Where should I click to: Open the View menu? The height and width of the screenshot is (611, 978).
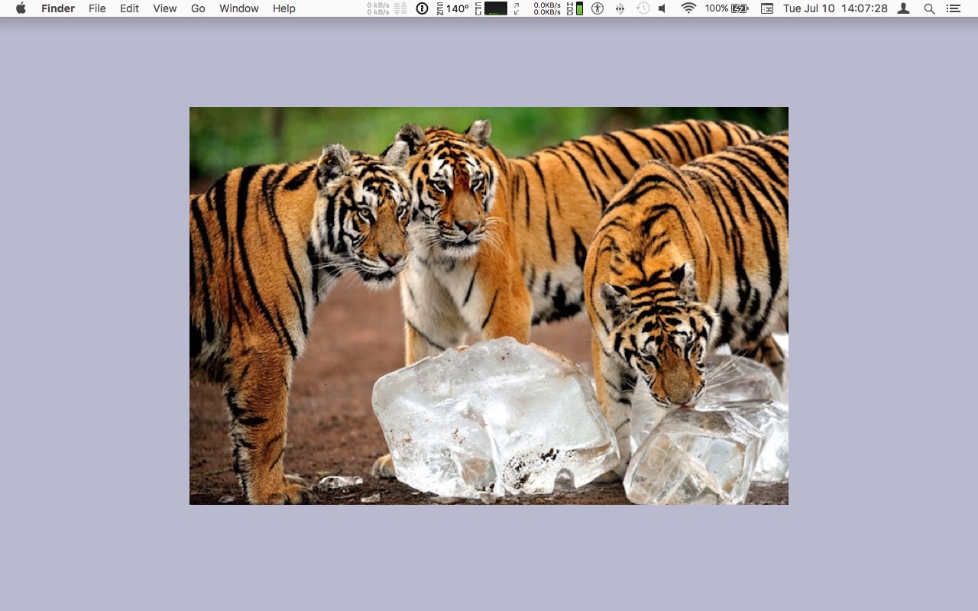click(164, 8)
